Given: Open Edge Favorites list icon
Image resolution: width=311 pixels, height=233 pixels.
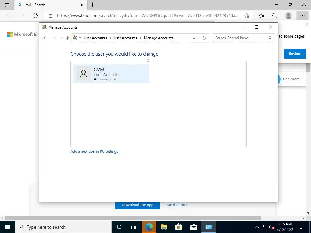Looking at the screenshot, I should click(261, 15).
